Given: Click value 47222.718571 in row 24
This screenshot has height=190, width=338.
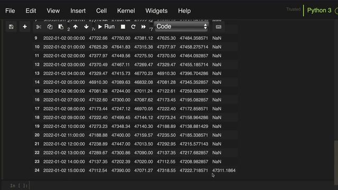Looking at the screenshot, I should (x=194, y=170).
